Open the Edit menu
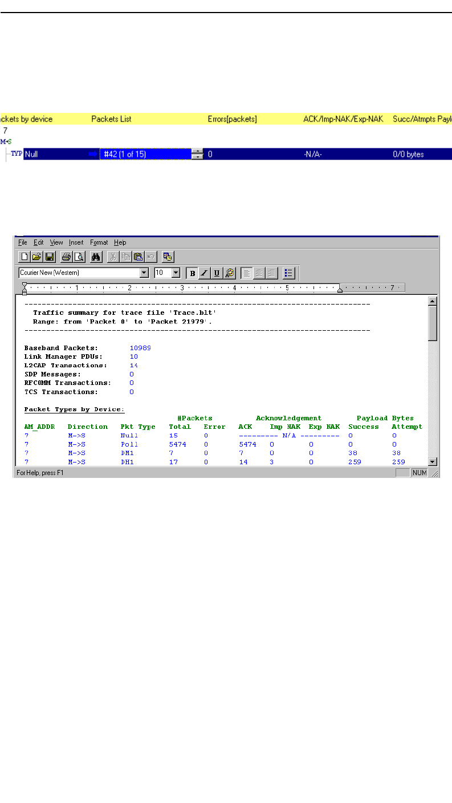Image resolution: width=452 pixels, height=803 pixels. (x=38, y=242)
